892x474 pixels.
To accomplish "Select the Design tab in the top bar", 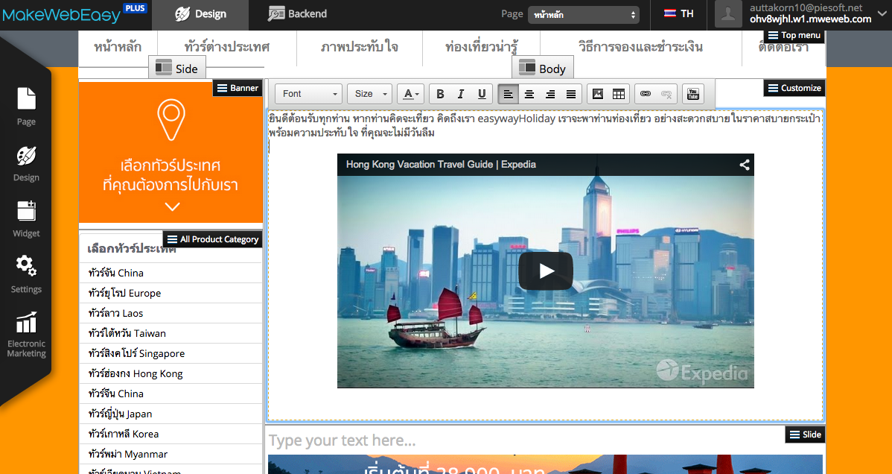I will coord(200,14).
